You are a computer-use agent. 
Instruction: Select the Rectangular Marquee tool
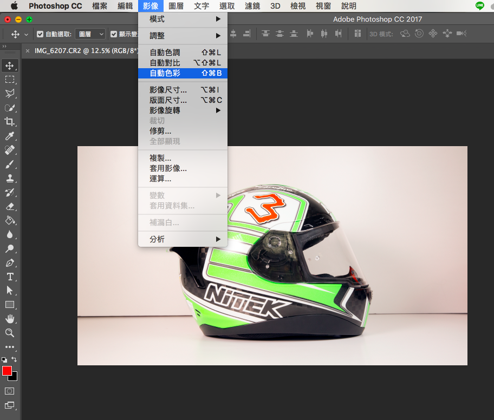[9, 80]
